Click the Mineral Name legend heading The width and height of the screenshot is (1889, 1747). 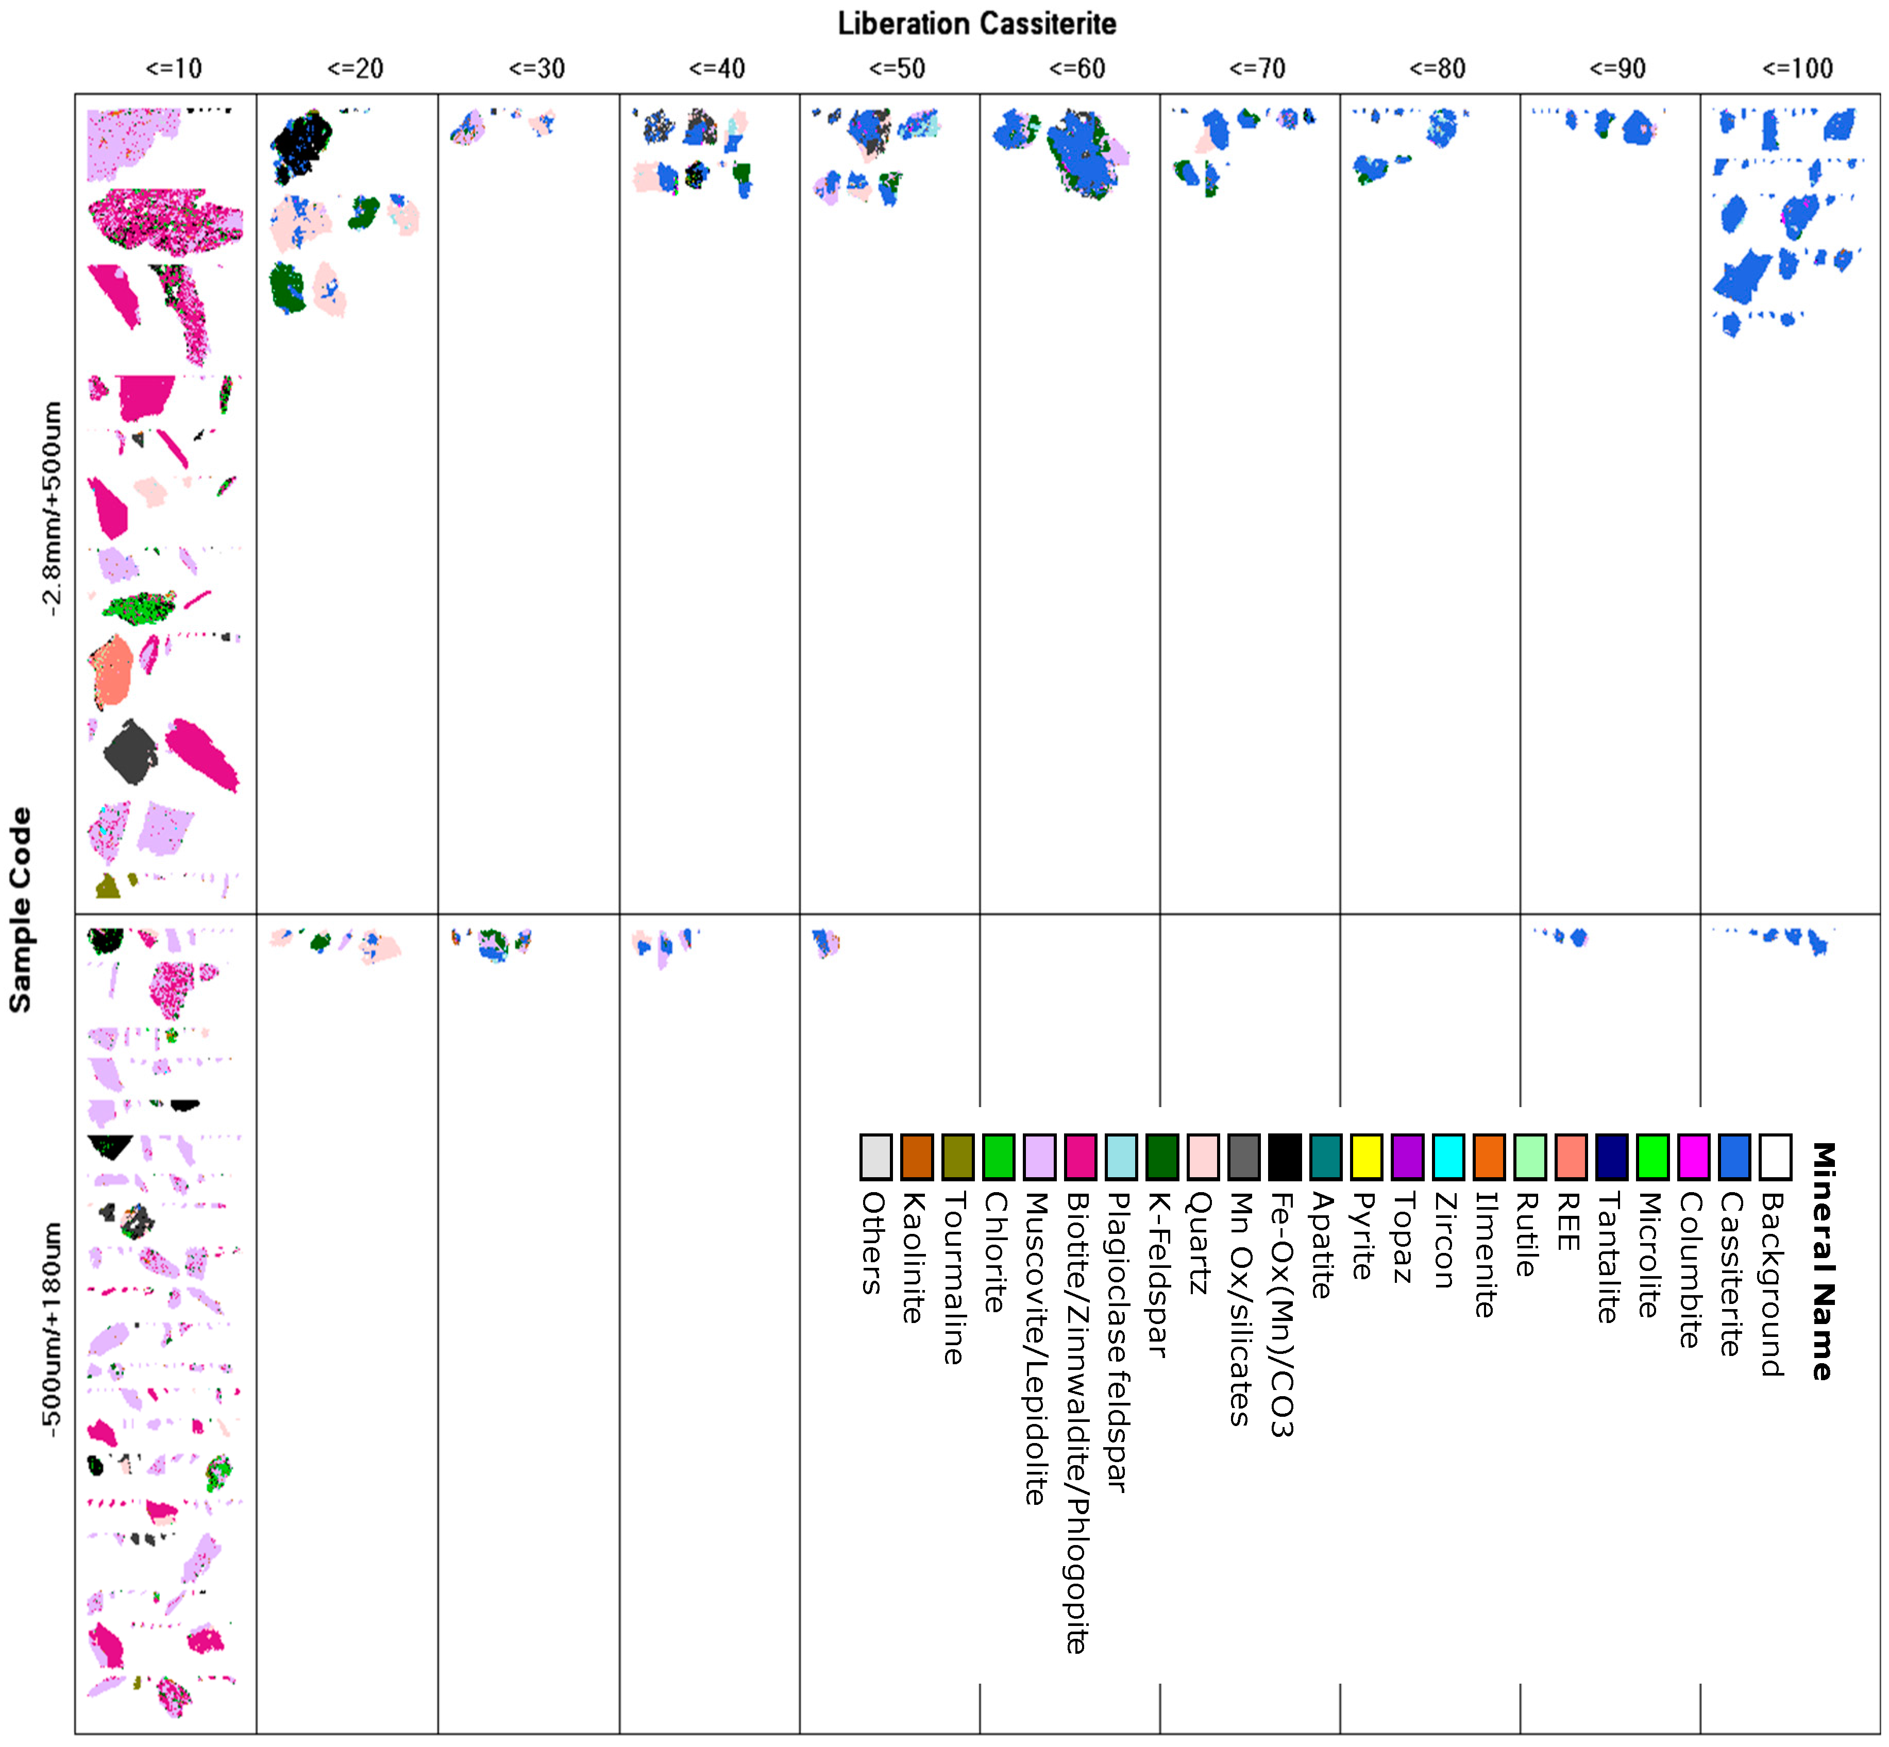tap(1823, 1261)
